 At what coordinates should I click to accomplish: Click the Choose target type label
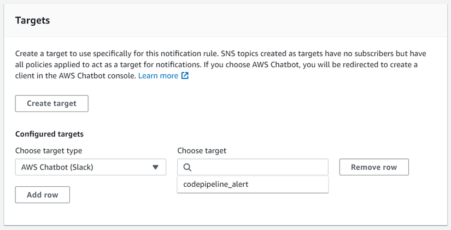(49, 151)
